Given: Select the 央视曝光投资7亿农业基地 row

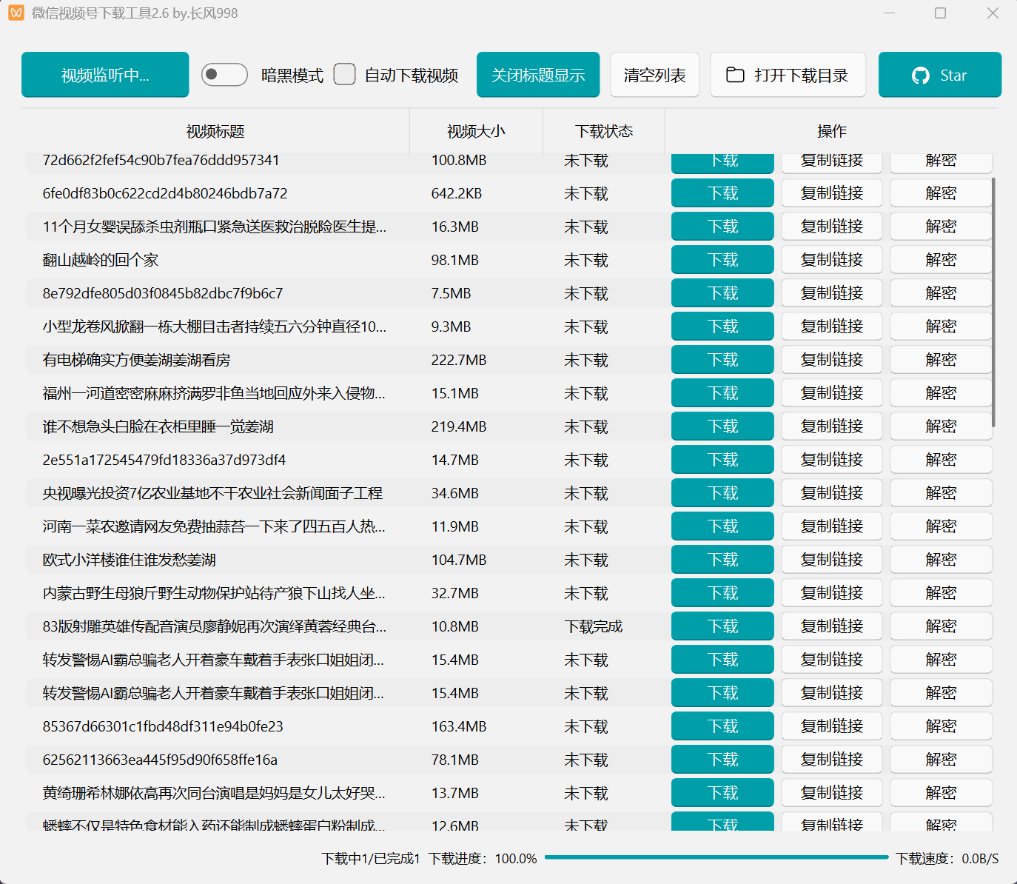Looking at the screenshot, I should 212,493.
